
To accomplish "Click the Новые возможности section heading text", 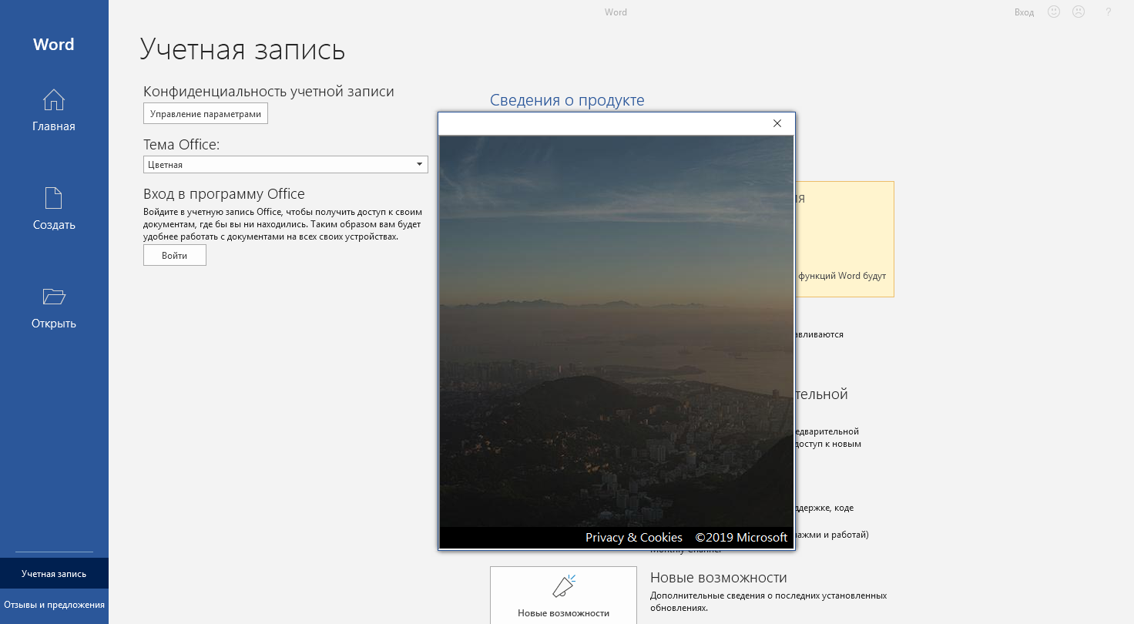I will (719, 578).
